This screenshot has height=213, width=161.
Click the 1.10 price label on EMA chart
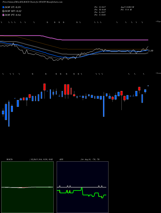click(x=151, y=51)
